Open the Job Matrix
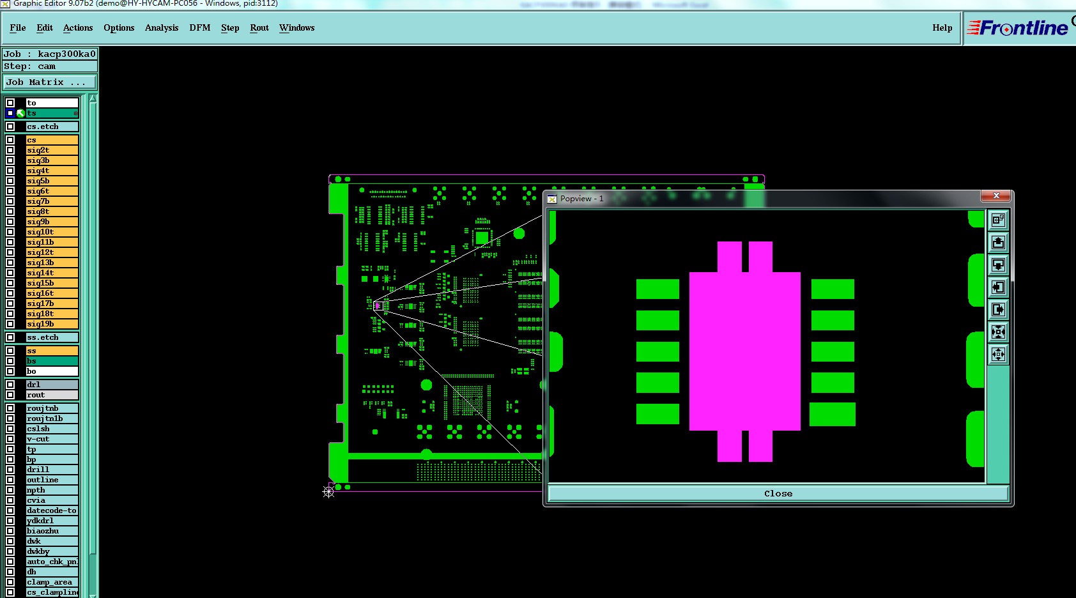 pyautogui.click(x=50, y=82)
